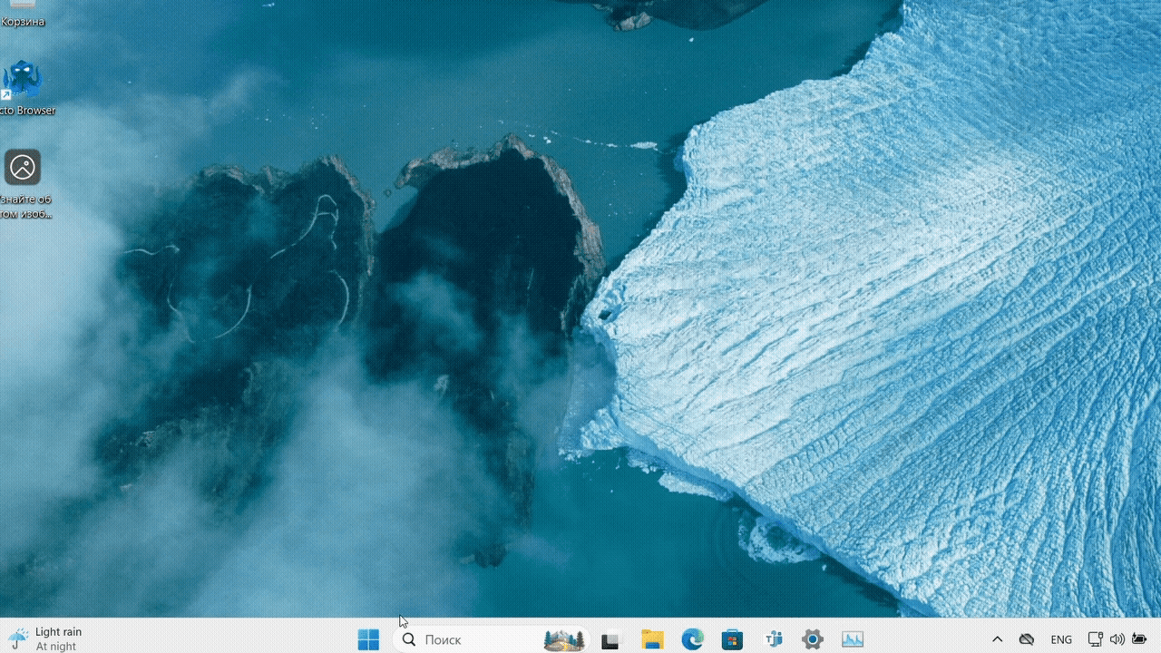Open Task View from the taskbar

coord(610,640)
